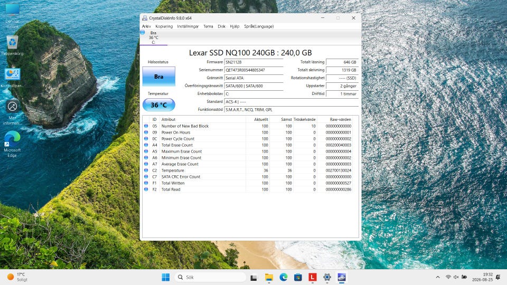Viewport: 507px width, 285px height.
Task: Click the Totalt läsning value 646 GB
Action: [342, 62]
